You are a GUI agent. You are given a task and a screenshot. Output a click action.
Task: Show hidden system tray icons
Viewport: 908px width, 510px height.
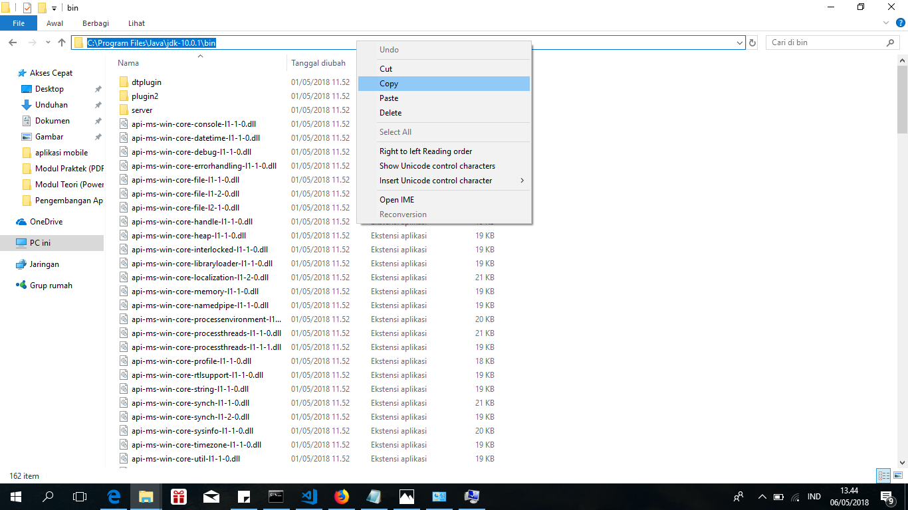762,496
